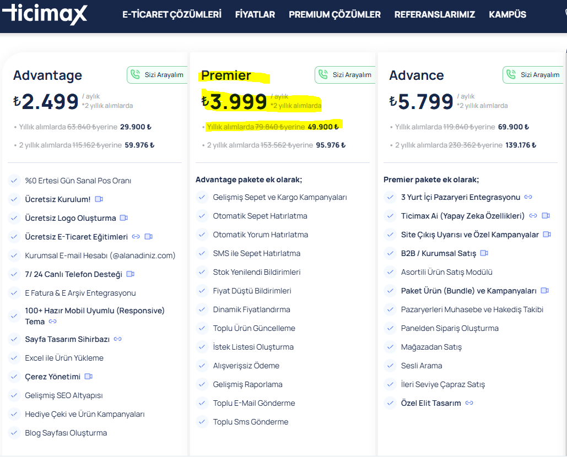Play the video icon next to B2B / Kurumsal Satış
Image resolution: width=567 pixels, height=457 pixels.
coord(484,253)
